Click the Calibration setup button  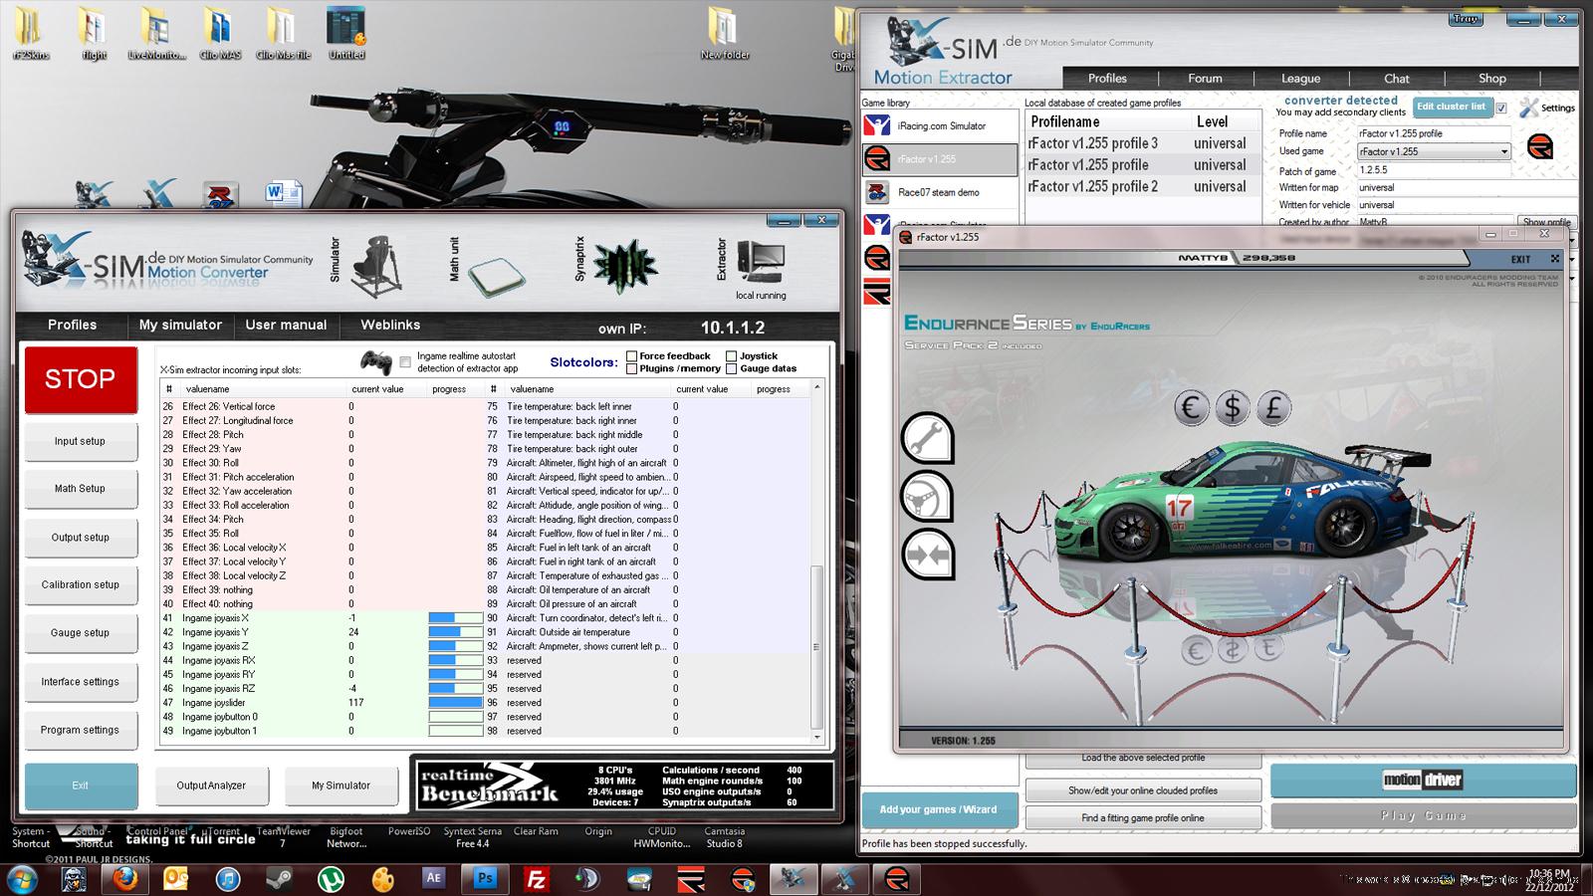(81, 585)
